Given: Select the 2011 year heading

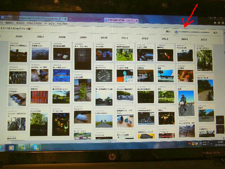Looking at the screenshot, I should click(x=124, y=38).
